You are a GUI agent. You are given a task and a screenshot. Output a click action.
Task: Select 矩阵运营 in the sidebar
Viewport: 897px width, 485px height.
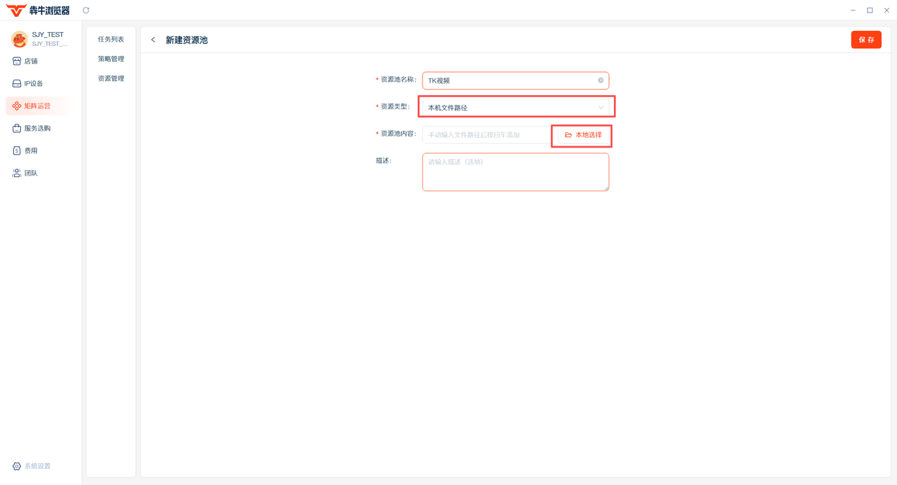37,106
